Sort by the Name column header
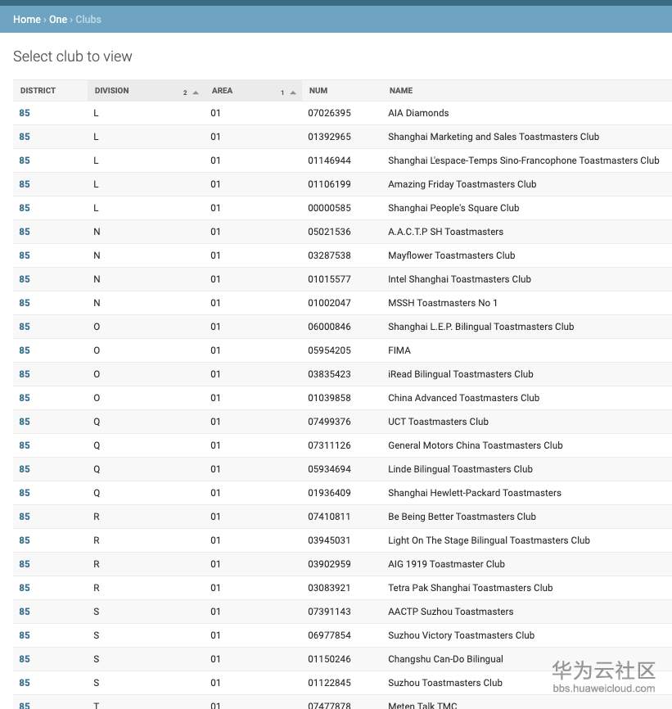The width and height of the screenshot is (672, 709). pyautogui.click(x=401, y=90)
